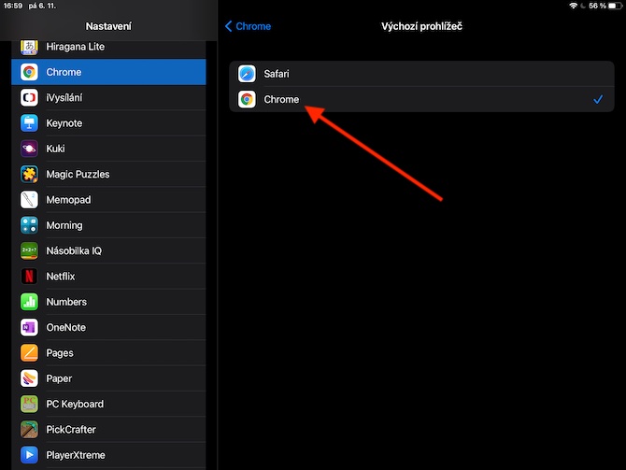
Task: Open the Pages app icon
Action: pos(29,353)
